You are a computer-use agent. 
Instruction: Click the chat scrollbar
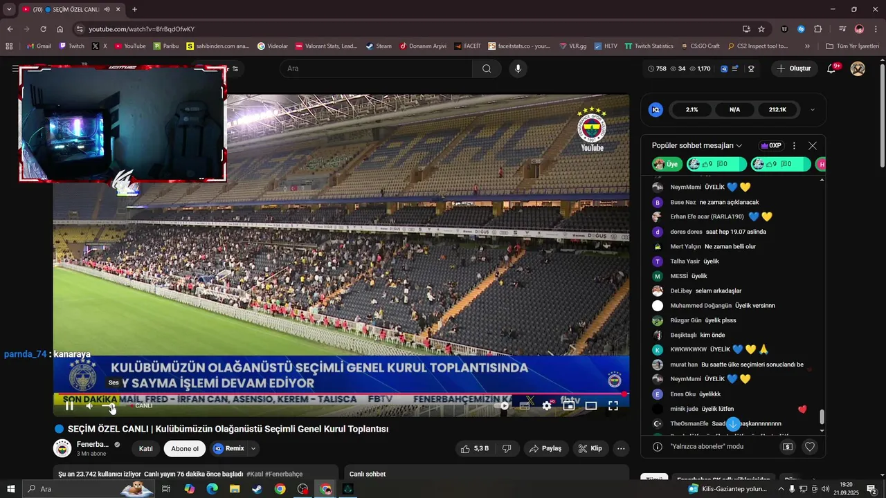pyautogui.click(x=822, y=417)
